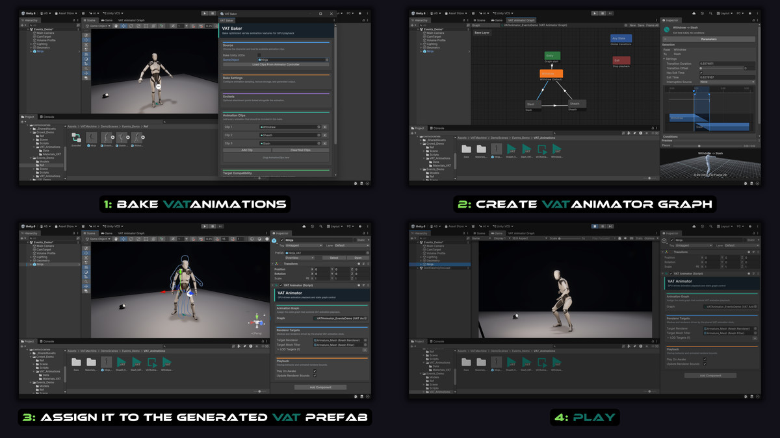The width and height of the screenshot is (780, 438).
Task: Toggle Has Exit Time checkbox in step 2 Inspector
Action: coord(701,73)
